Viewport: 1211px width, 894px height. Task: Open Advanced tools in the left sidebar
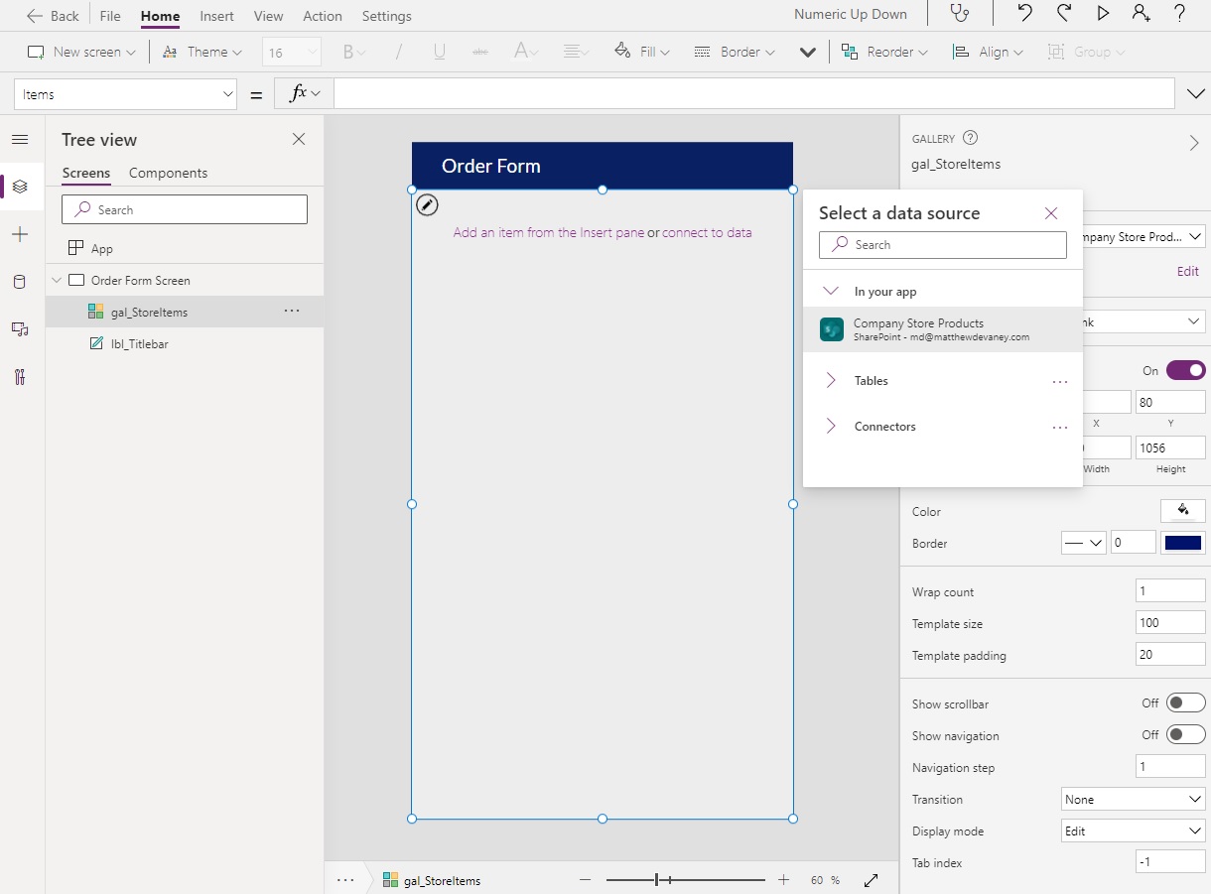tap(20, 377)
